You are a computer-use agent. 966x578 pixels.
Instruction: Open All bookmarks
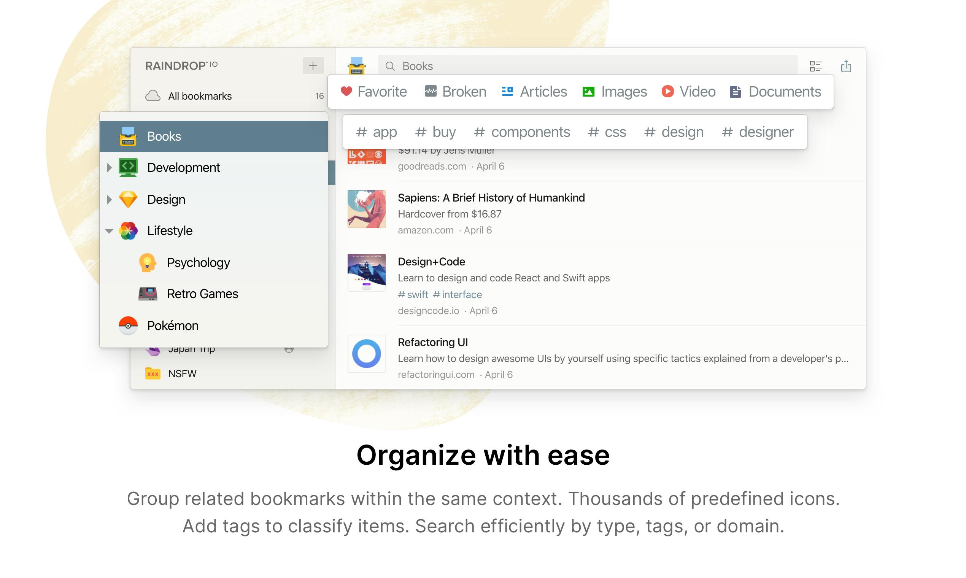[200, 96]
